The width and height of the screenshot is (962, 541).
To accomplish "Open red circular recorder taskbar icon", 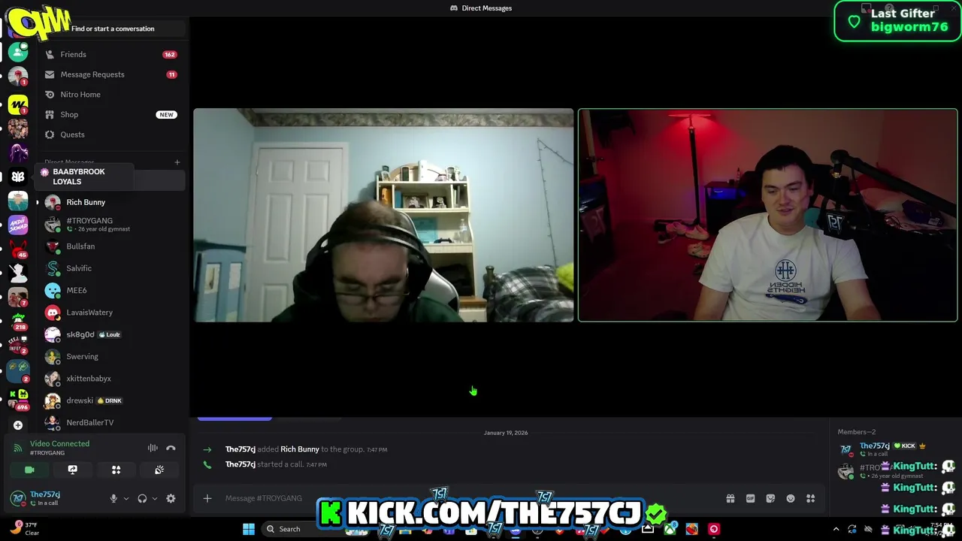I will [x=713, y=529].
